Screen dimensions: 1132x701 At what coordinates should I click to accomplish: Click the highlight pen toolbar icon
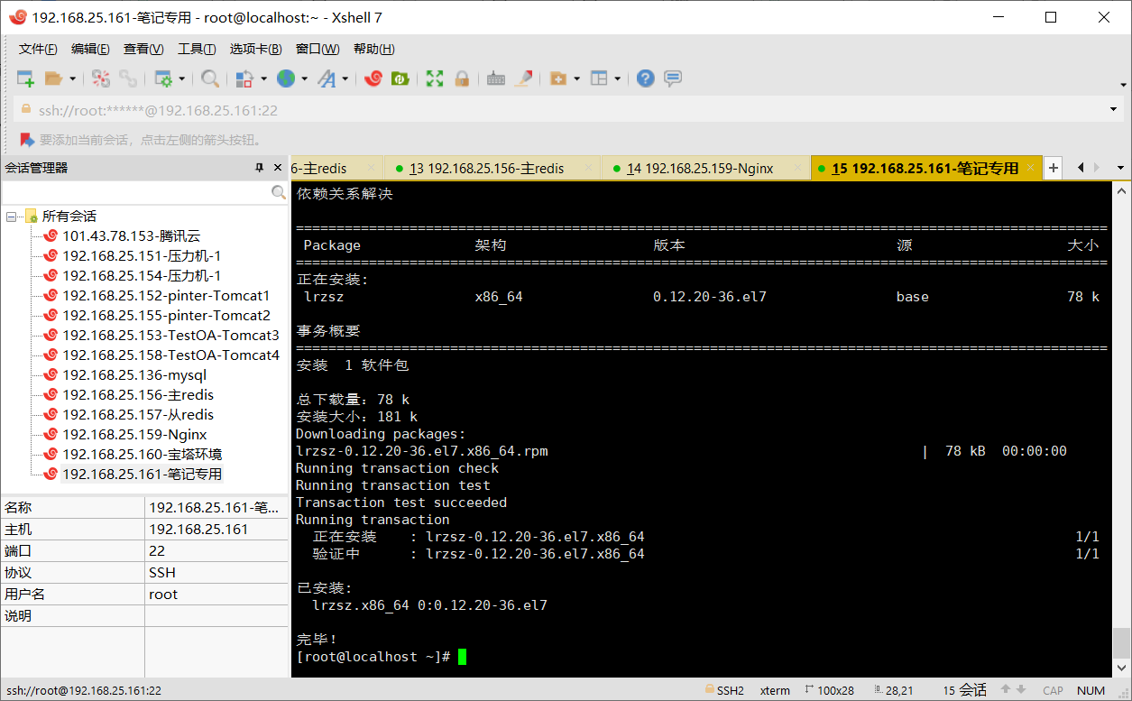pyautogui.click(x=523, y=78)
